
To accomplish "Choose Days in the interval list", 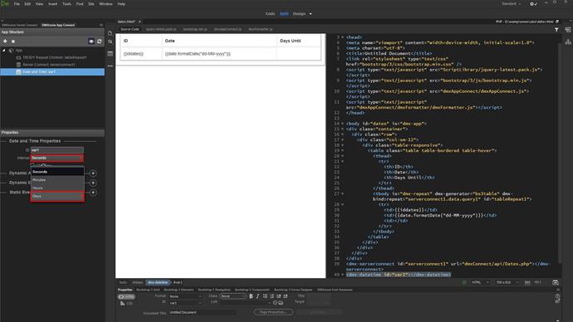I will 57,197.
